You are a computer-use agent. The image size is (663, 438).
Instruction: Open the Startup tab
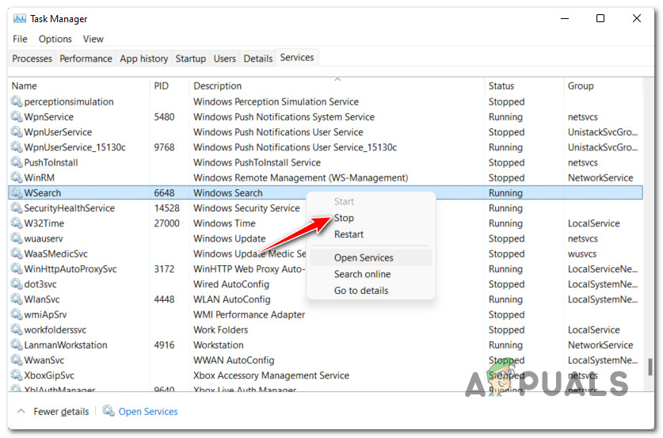[x=190, y=59]
